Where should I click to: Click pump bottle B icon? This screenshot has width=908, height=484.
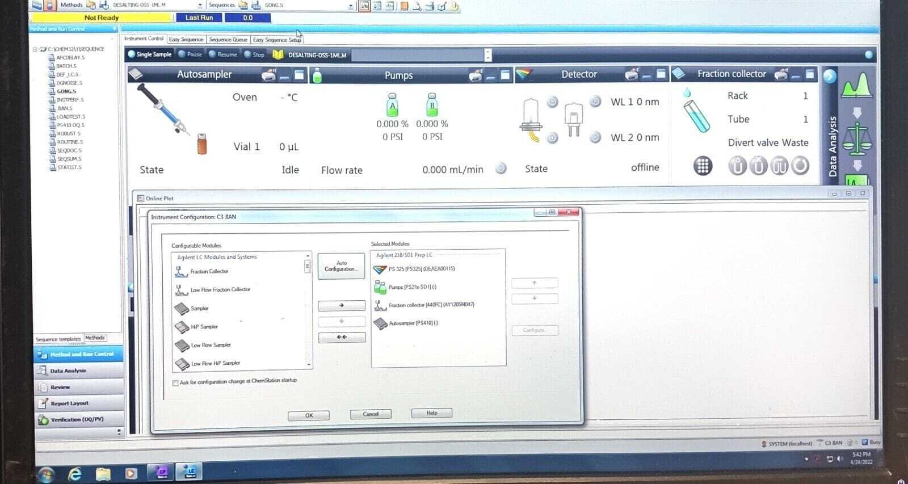(432, 105)
